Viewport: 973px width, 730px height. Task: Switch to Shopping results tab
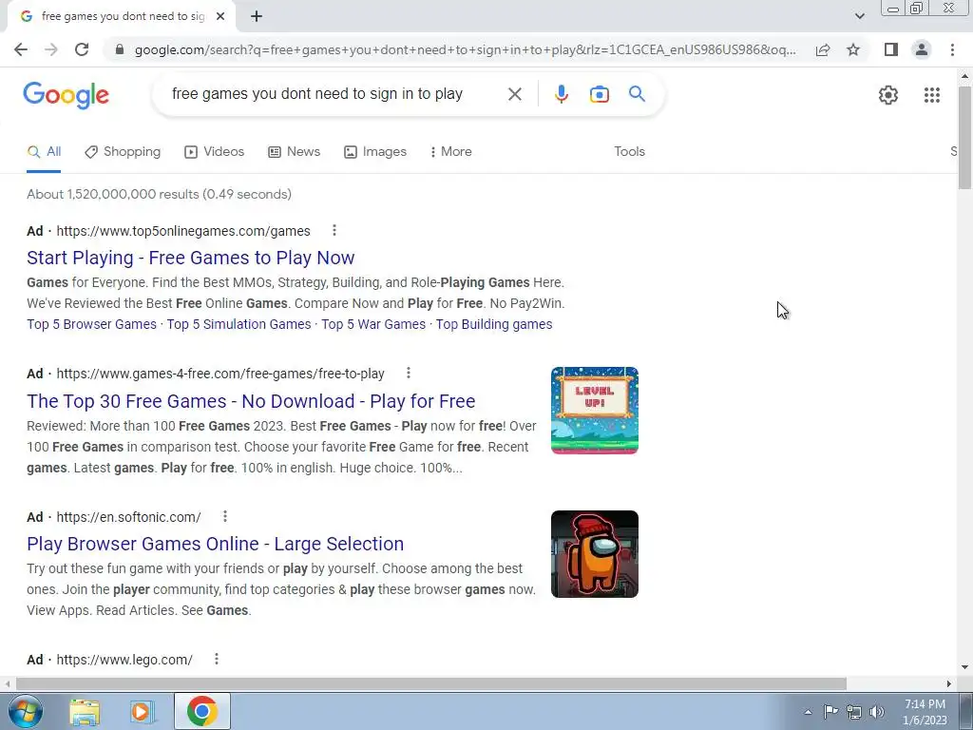point(123,152)
